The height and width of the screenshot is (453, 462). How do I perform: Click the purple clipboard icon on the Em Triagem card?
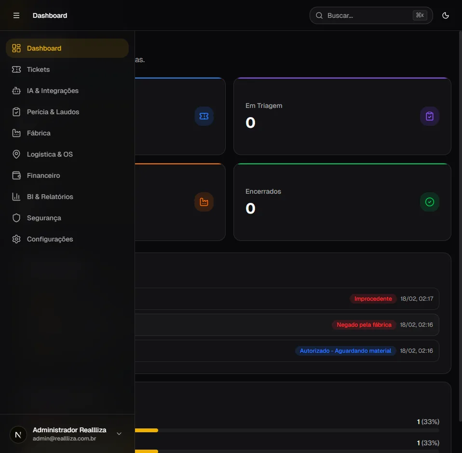click(x=429, y=116)
